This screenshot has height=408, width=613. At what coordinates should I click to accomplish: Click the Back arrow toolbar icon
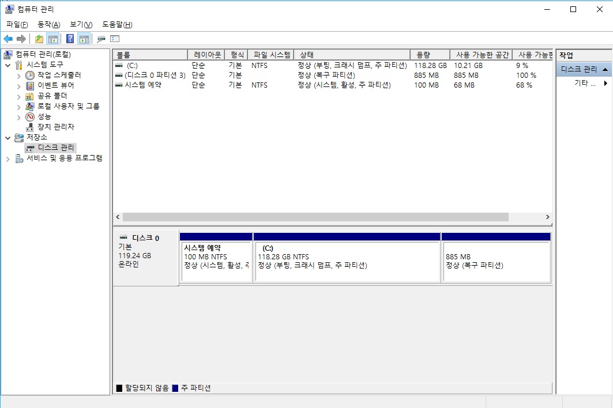click(x=8, y=39)
